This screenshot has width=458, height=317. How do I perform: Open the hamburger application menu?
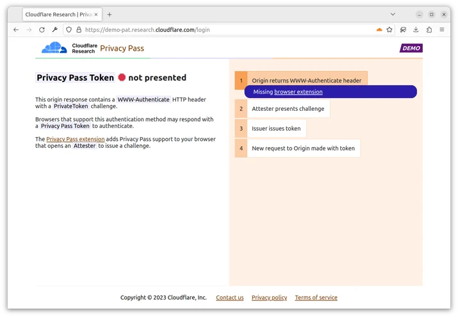(442, 29)
